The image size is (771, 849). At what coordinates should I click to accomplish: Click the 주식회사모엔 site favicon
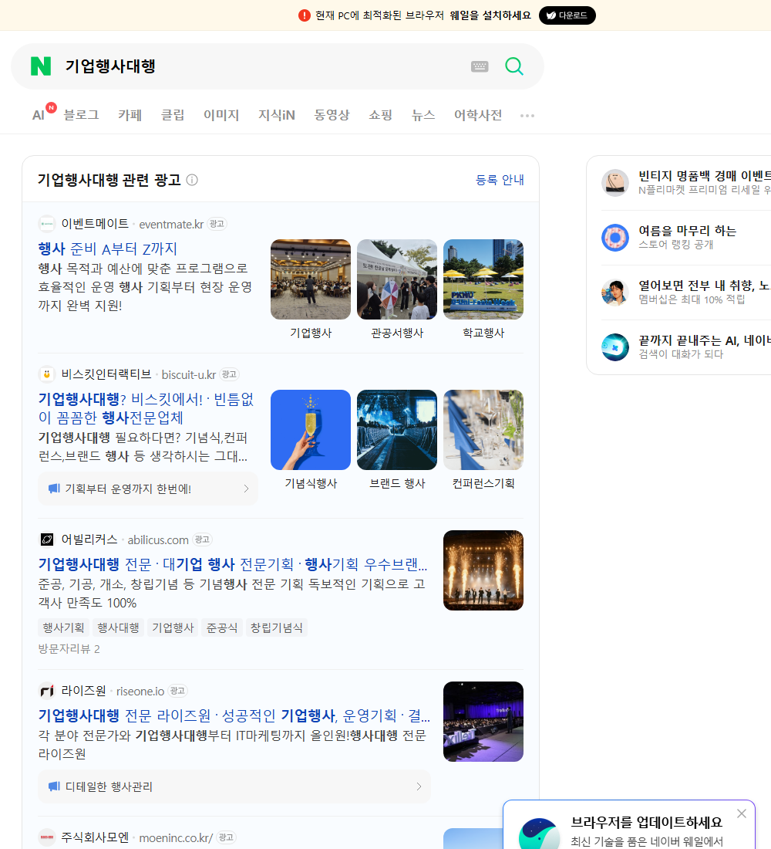[47, 837]
